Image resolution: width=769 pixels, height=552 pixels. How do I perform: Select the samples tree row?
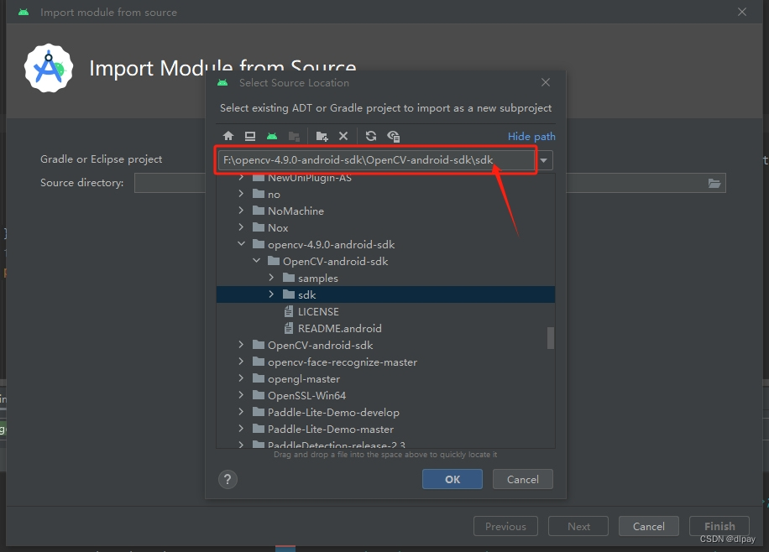pyautogui.click(x=385, y=278)
